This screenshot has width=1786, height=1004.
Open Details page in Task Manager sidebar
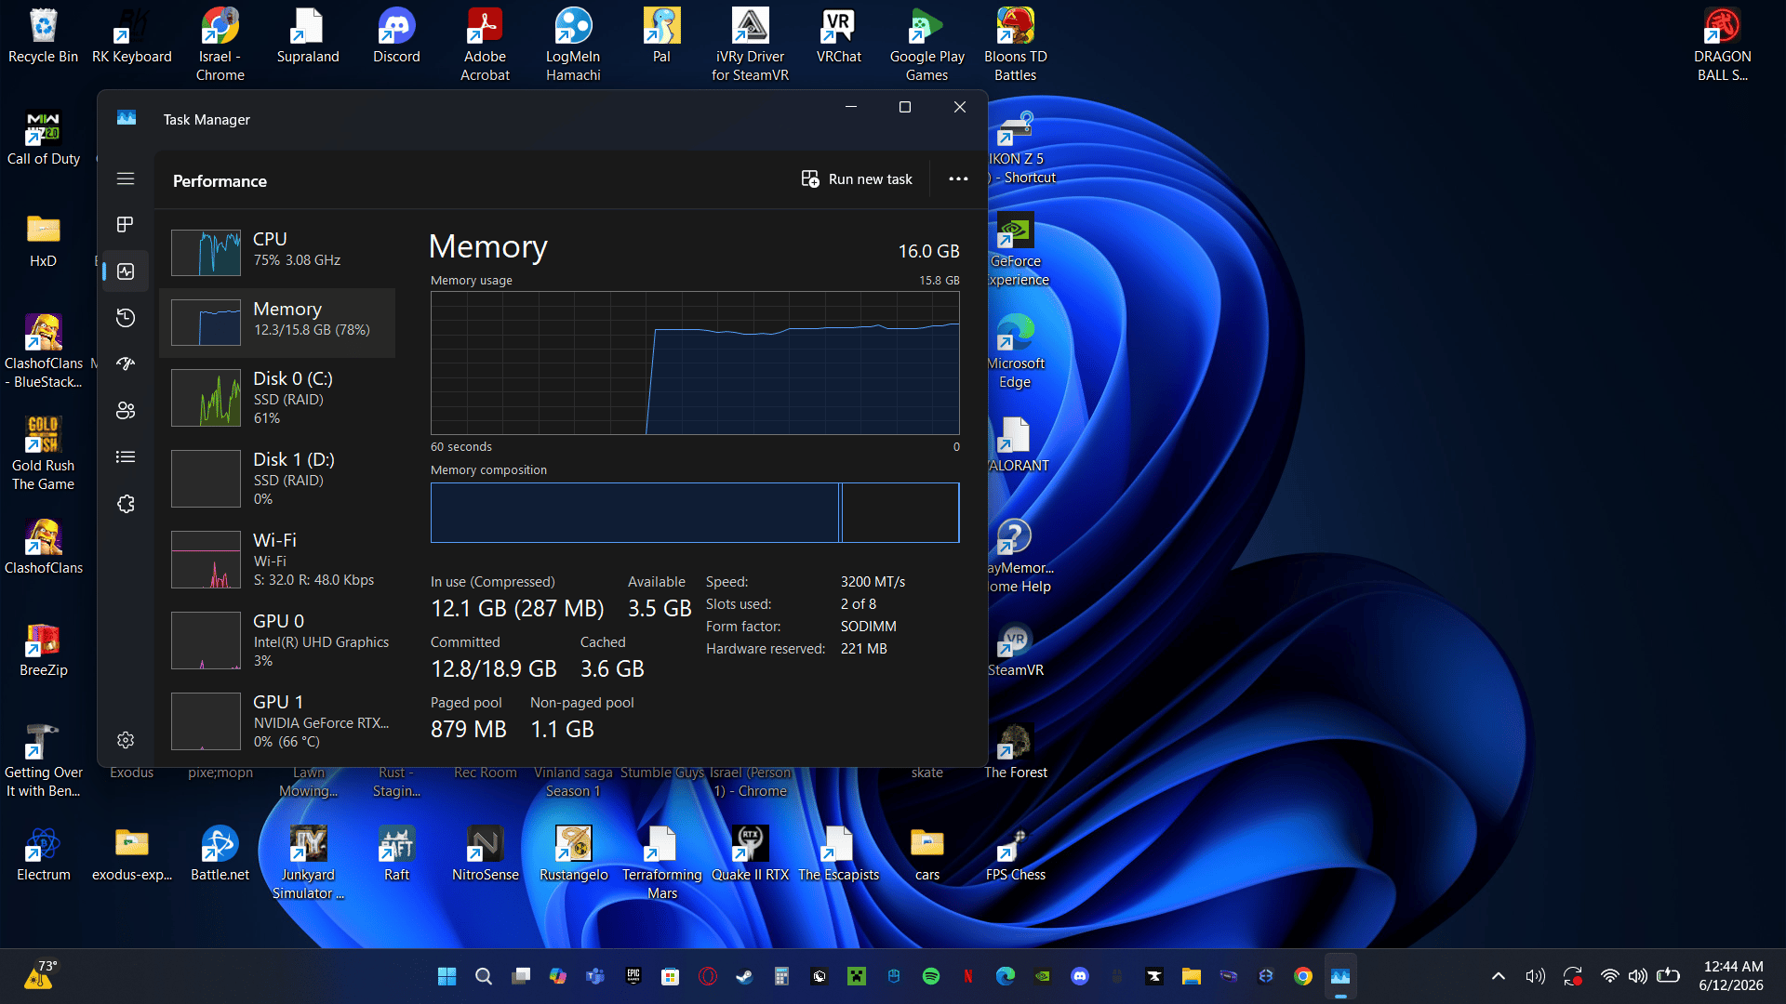click(x=126, y=457)
